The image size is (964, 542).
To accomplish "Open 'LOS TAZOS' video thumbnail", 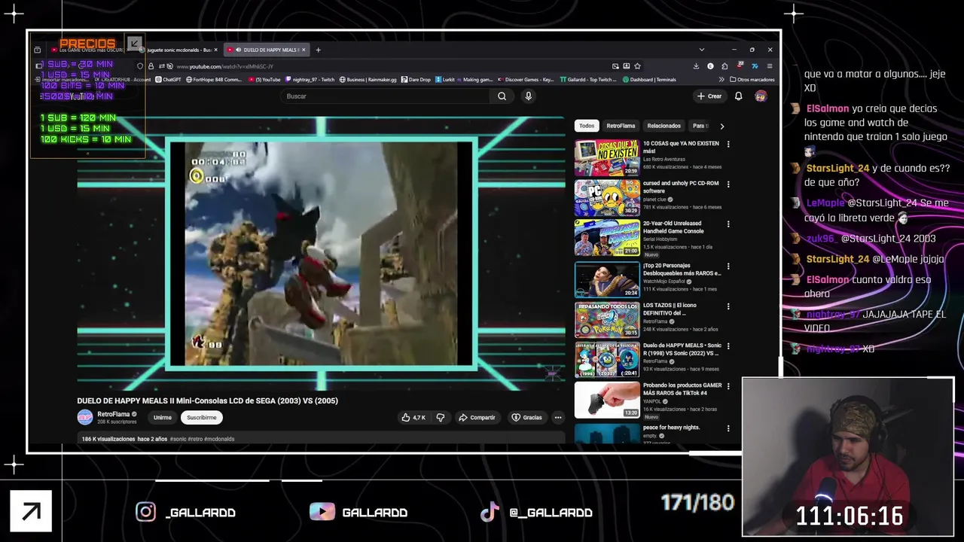I will click(x=607, y=319).
